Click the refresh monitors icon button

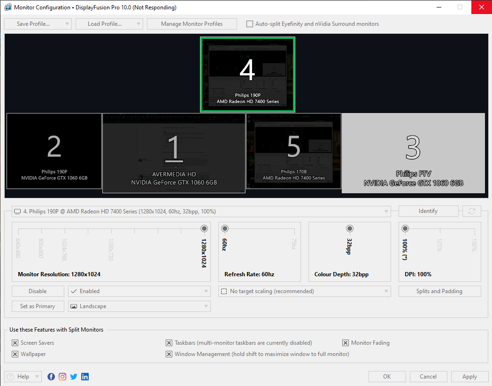(471, 211)
